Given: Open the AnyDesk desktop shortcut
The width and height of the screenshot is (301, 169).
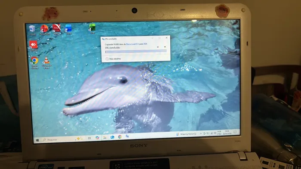Looking at the screenshot, I should [x=34, y=46].
